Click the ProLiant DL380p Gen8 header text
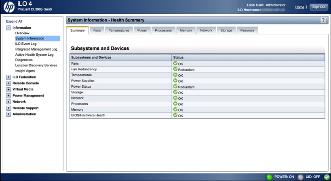 click(x=35, y=9)
